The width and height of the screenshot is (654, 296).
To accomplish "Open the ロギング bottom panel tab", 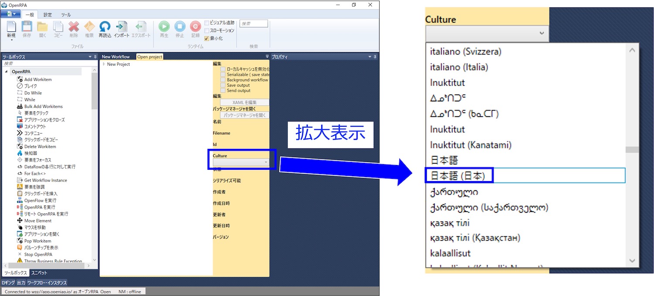I will 8,283.
